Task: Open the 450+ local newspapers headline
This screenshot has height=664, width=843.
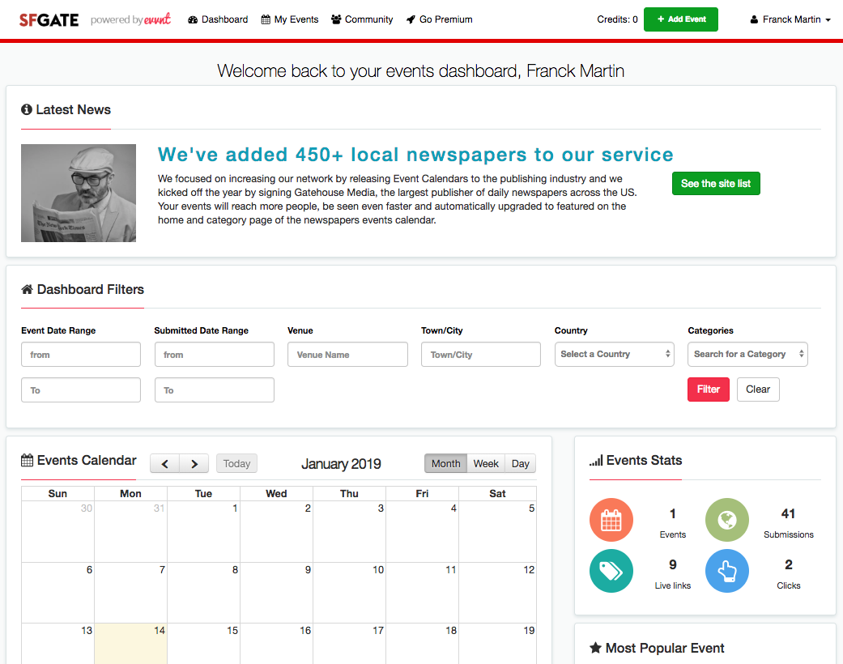Action: (x=415, y=155)
